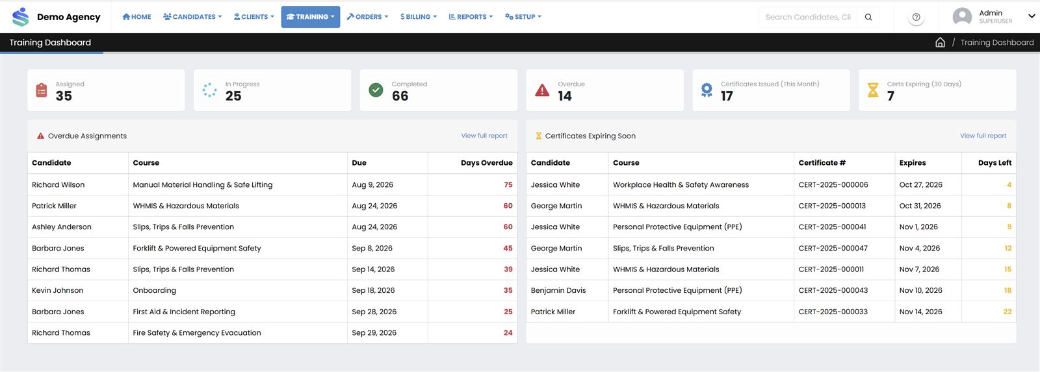
Task: Open the Orders dropdown menu
Action: click(367, 17)
